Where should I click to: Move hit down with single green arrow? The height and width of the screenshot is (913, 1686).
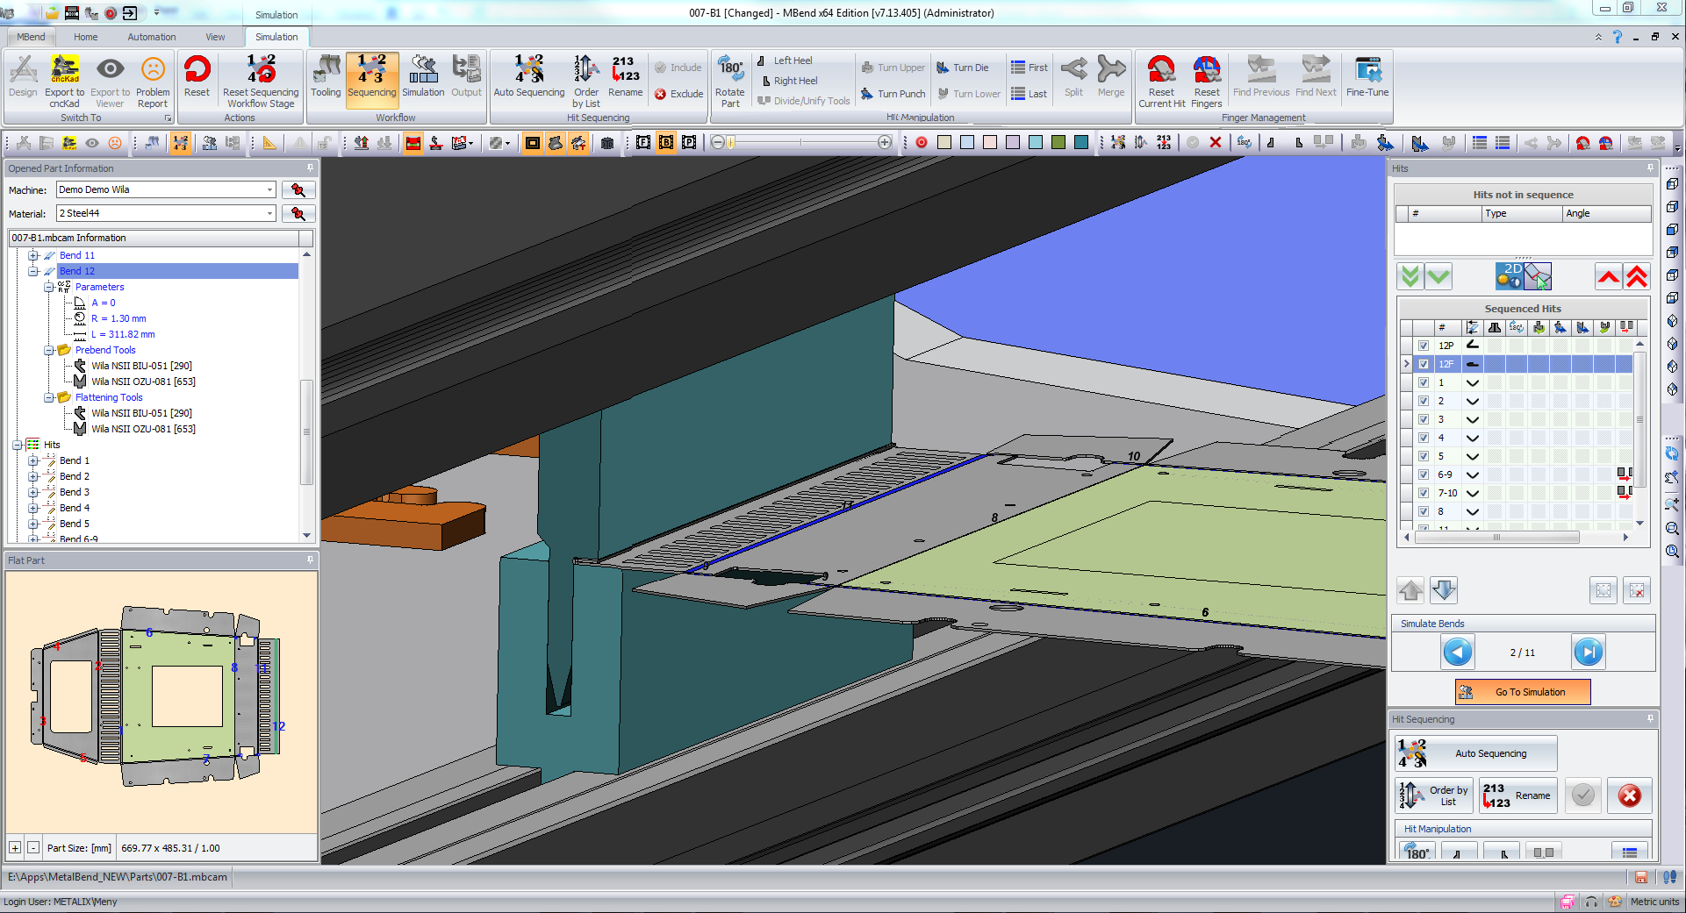(1438, 277)
